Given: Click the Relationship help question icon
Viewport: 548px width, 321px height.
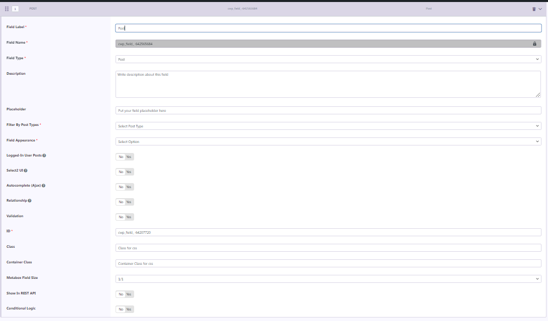Looking at the screenshot, I should tap(30, 201).
